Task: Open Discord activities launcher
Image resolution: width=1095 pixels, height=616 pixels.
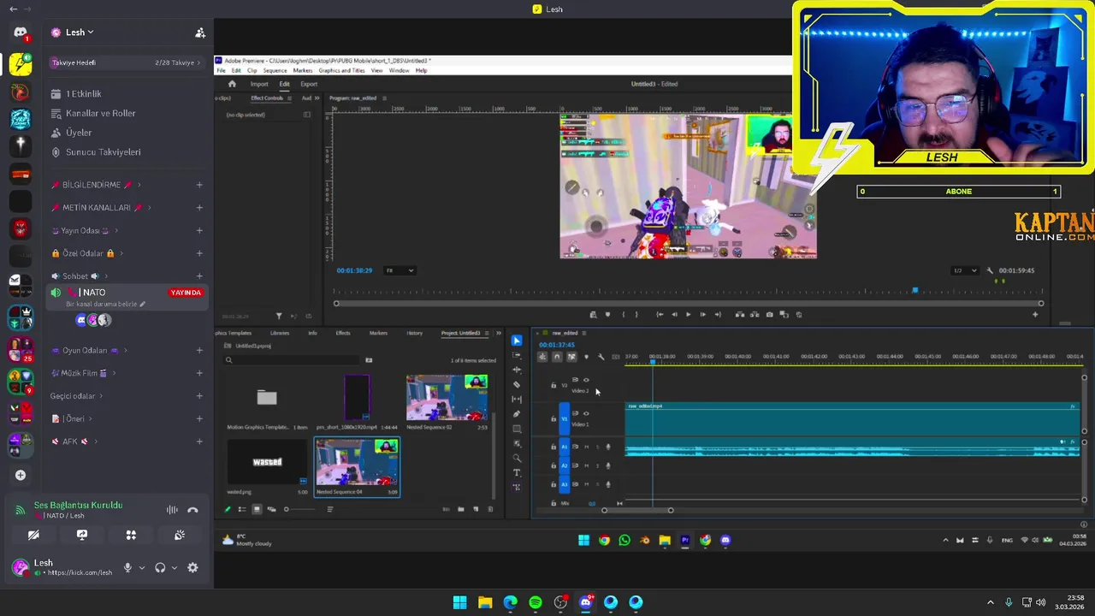Action: click(131, 535)
